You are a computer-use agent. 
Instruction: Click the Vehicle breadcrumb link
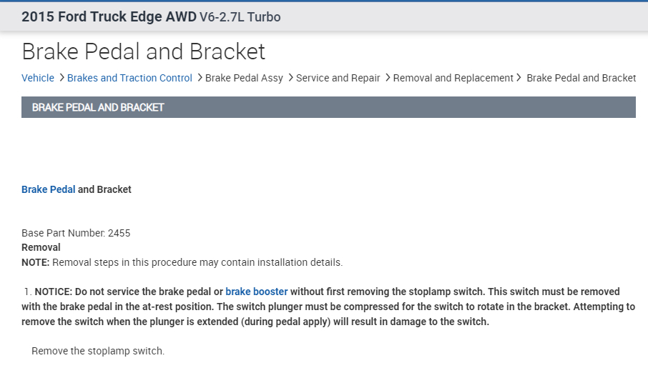coord(38,78)
